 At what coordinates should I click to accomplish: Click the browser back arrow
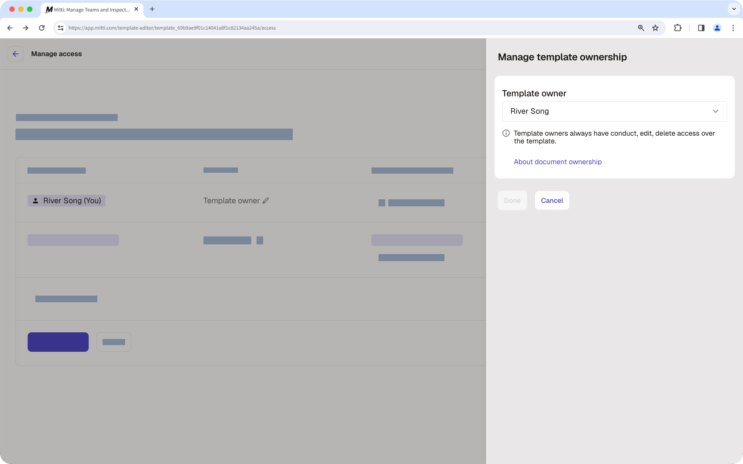[10, 28]
